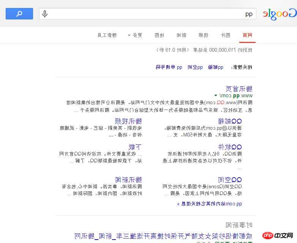The width and height of the screenshot is (297, 243).
Task: Open the green arrow beside www.qq.com
Action: pyautogui.click(x=216, y=96)
